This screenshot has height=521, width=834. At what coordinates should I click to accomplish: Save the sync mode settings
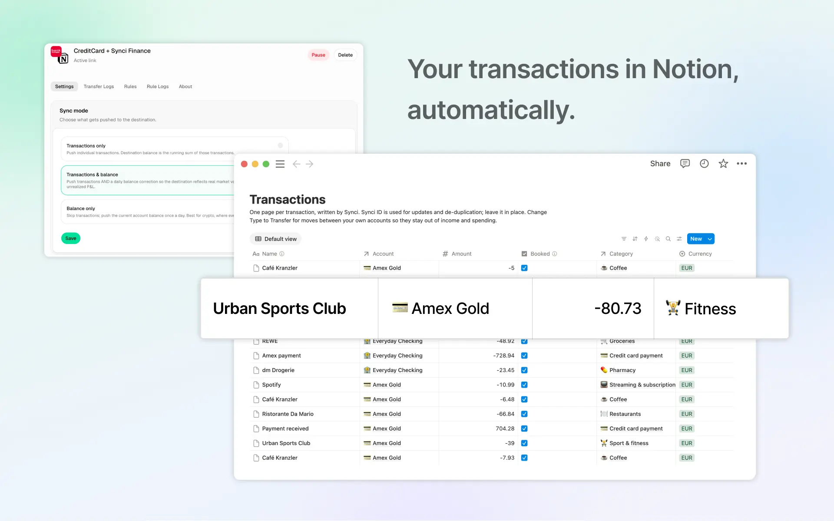pyautogui.click(x=71, y=238)
